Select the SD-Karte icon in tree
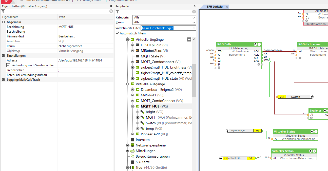This screenshot has height=171, width=328. point(132,162)
